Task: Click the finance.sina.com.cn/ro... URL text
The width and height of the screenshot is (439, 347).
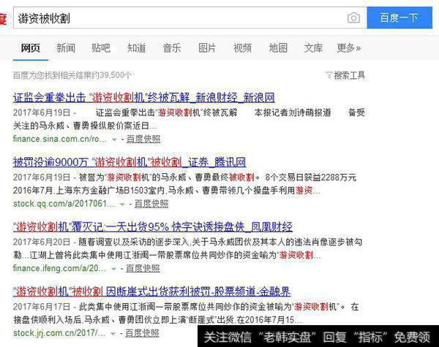Action: point(60,139)
